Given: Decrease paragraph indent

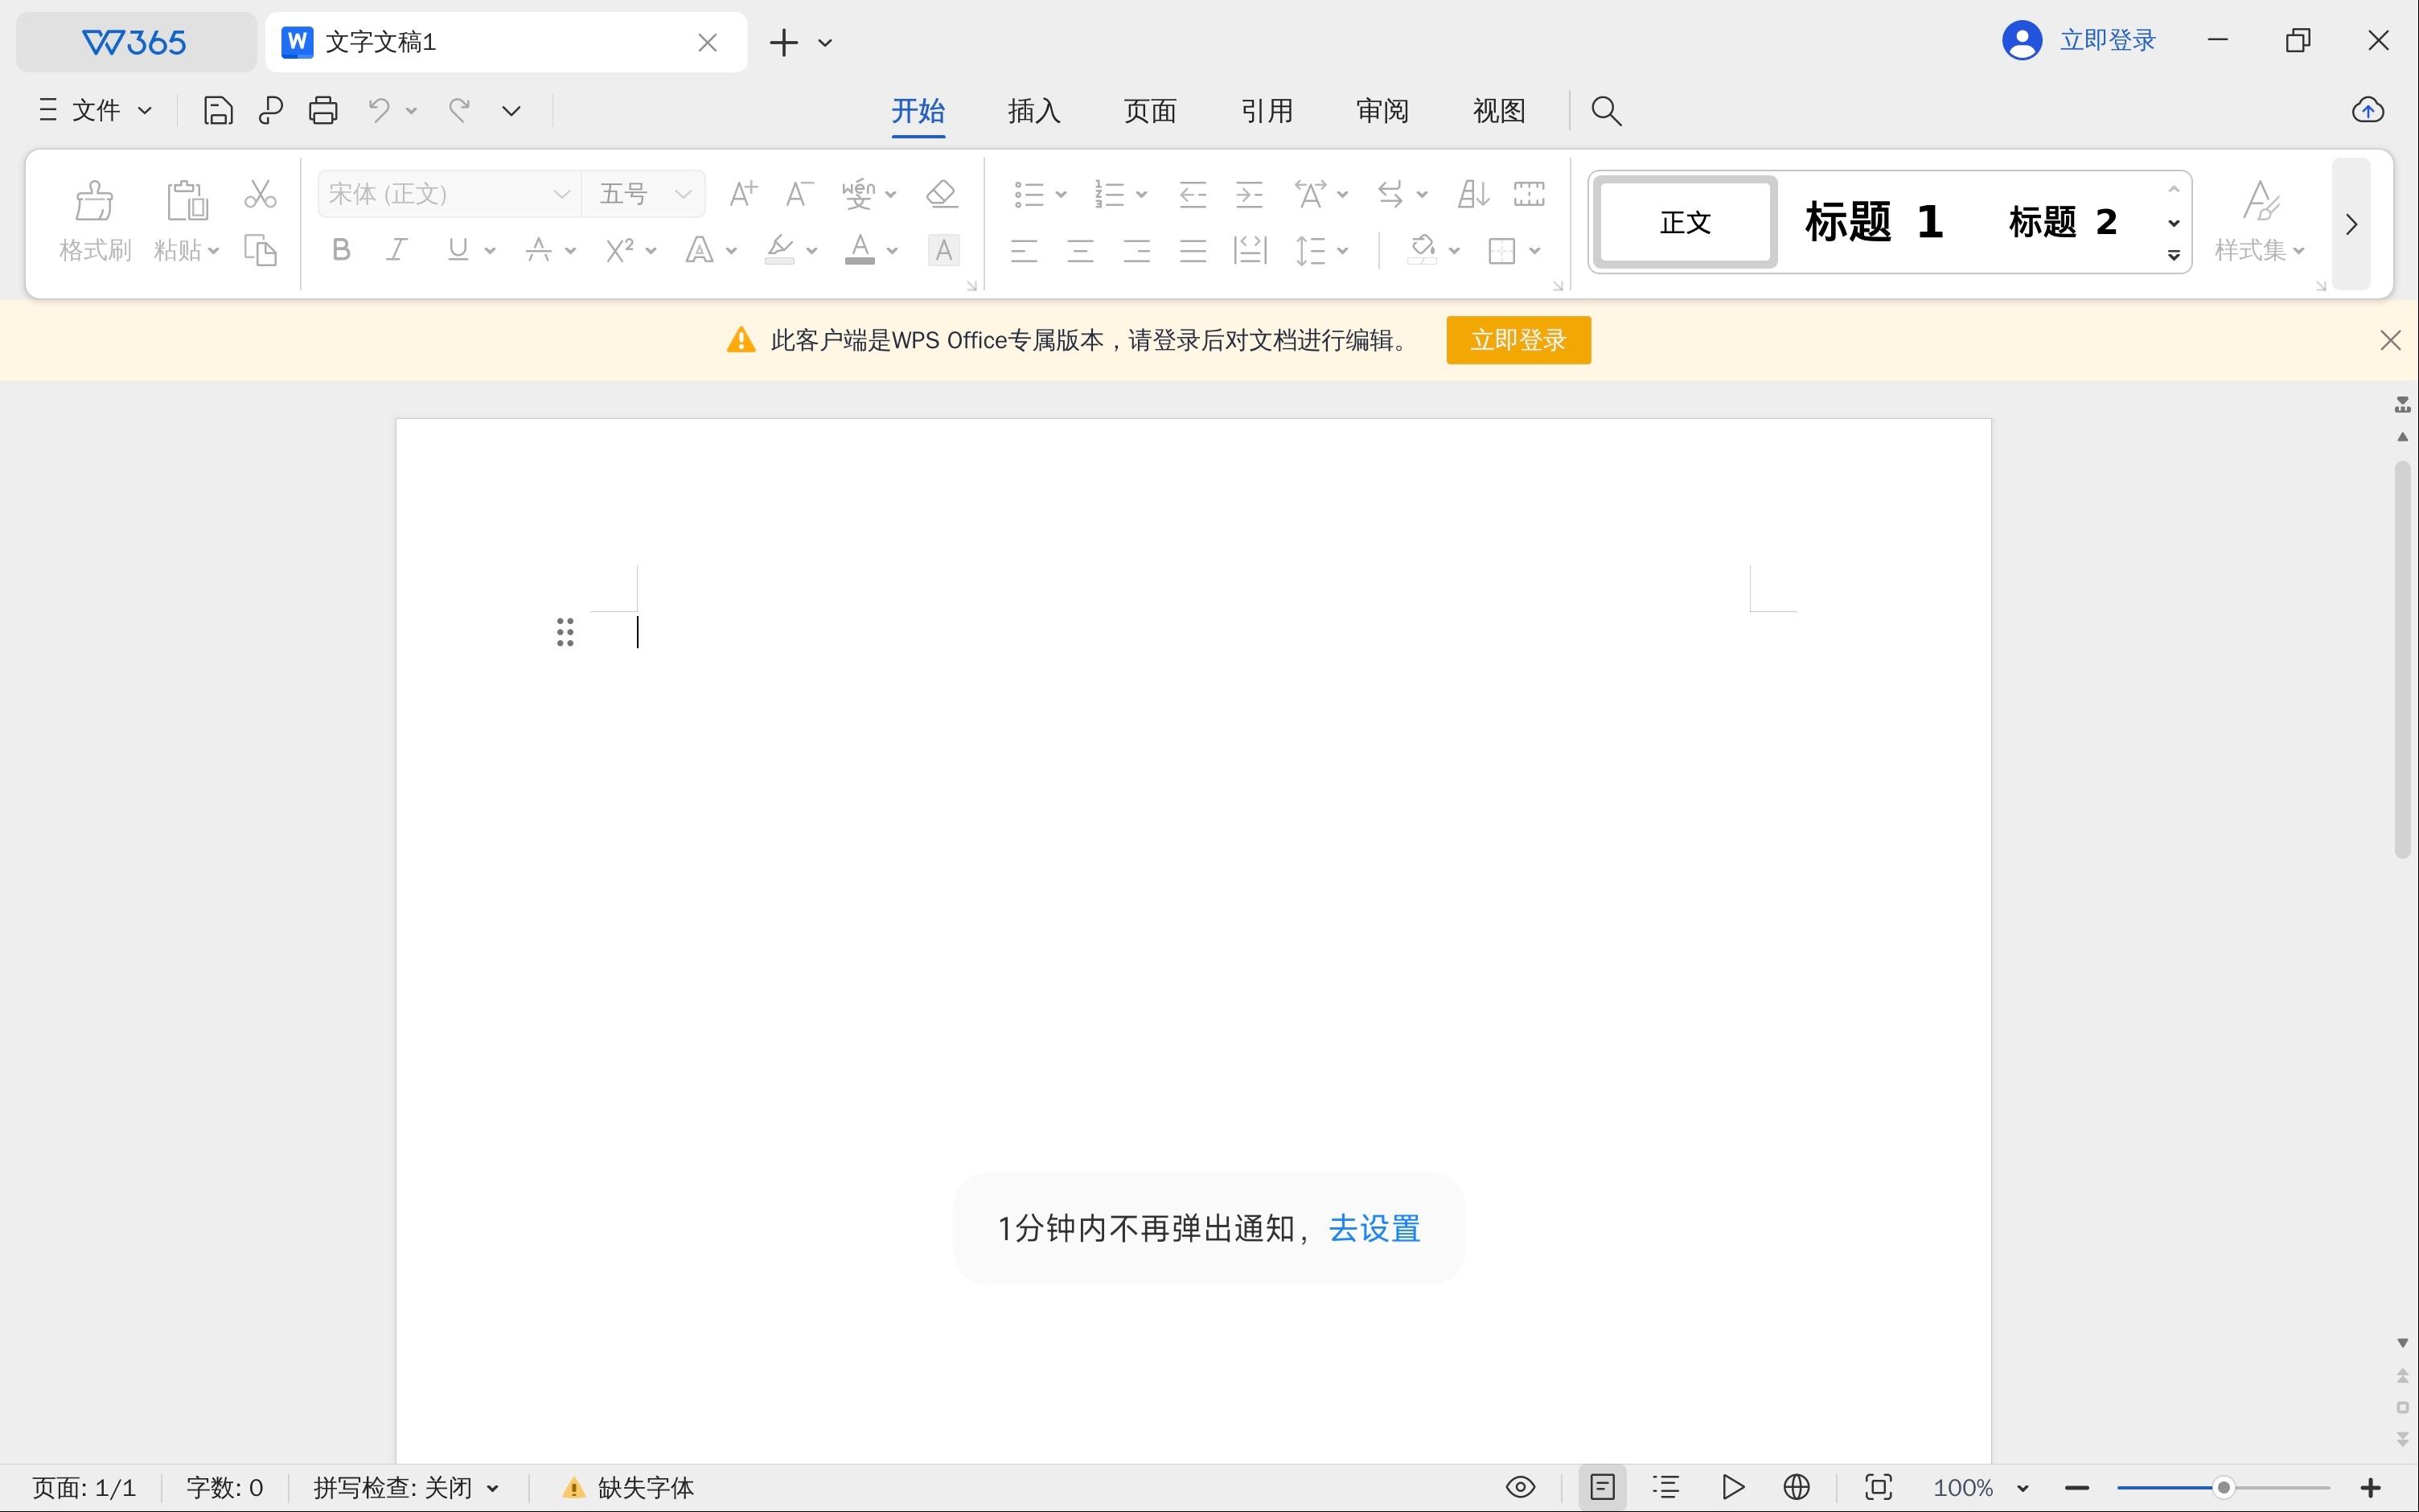Looking at the screenshot, I should pos(1193,193).
